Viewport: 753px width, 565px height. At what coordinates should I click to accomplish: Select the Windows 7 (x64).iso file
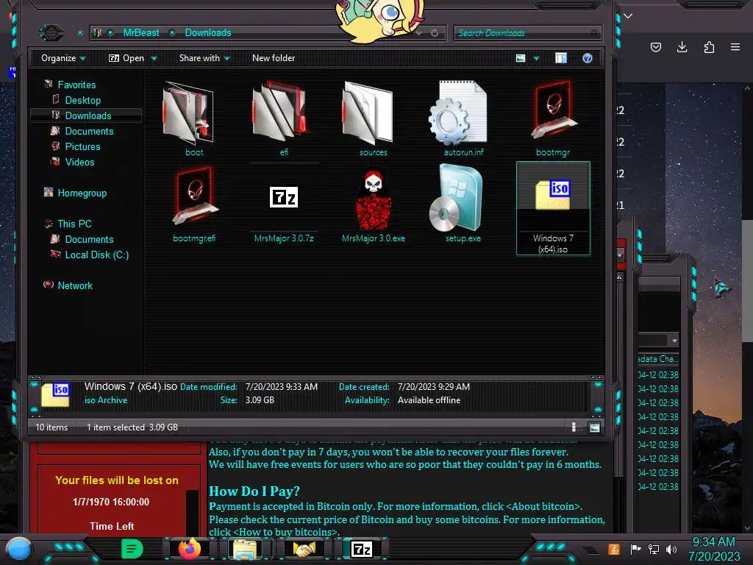(x=553, y=208)
